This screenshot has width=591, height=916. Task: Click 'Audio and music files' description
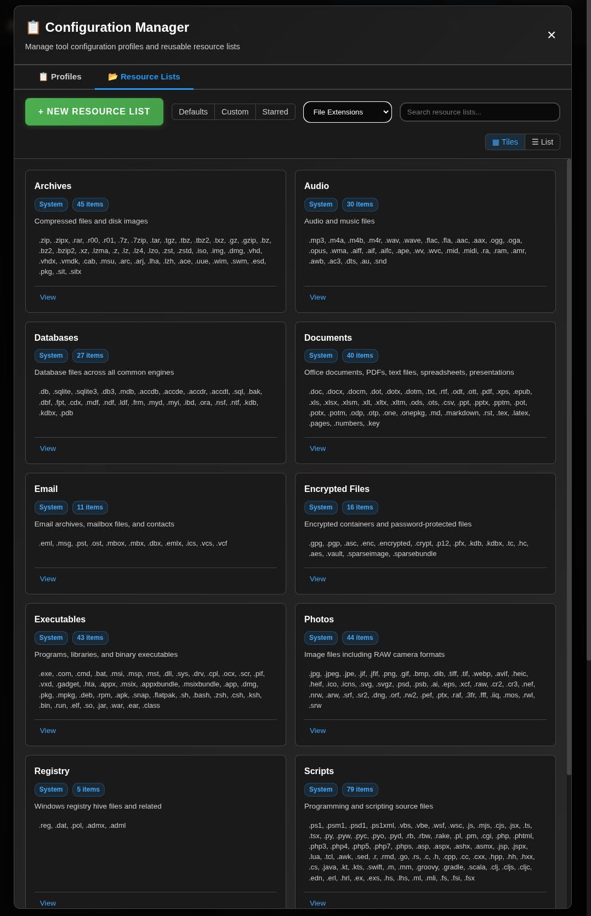339,221
